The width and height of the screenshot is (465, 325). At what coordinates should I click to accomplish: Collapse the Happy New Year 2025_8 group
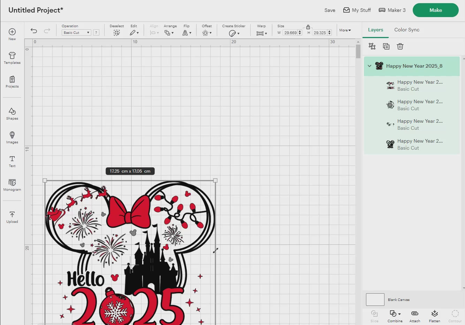(x=369, y=66)
